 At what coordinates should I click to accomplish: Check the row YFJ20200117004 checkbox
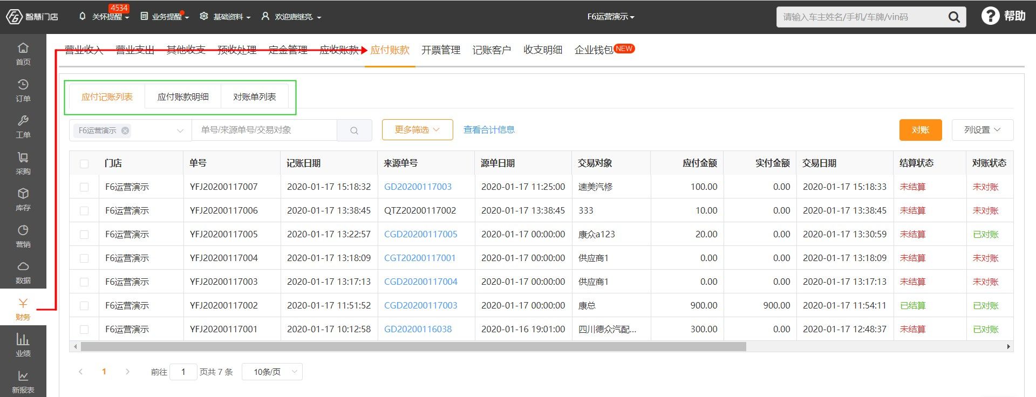coord(84,258)
